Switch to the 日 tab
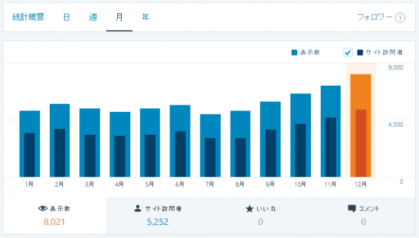 pos(67,18)
